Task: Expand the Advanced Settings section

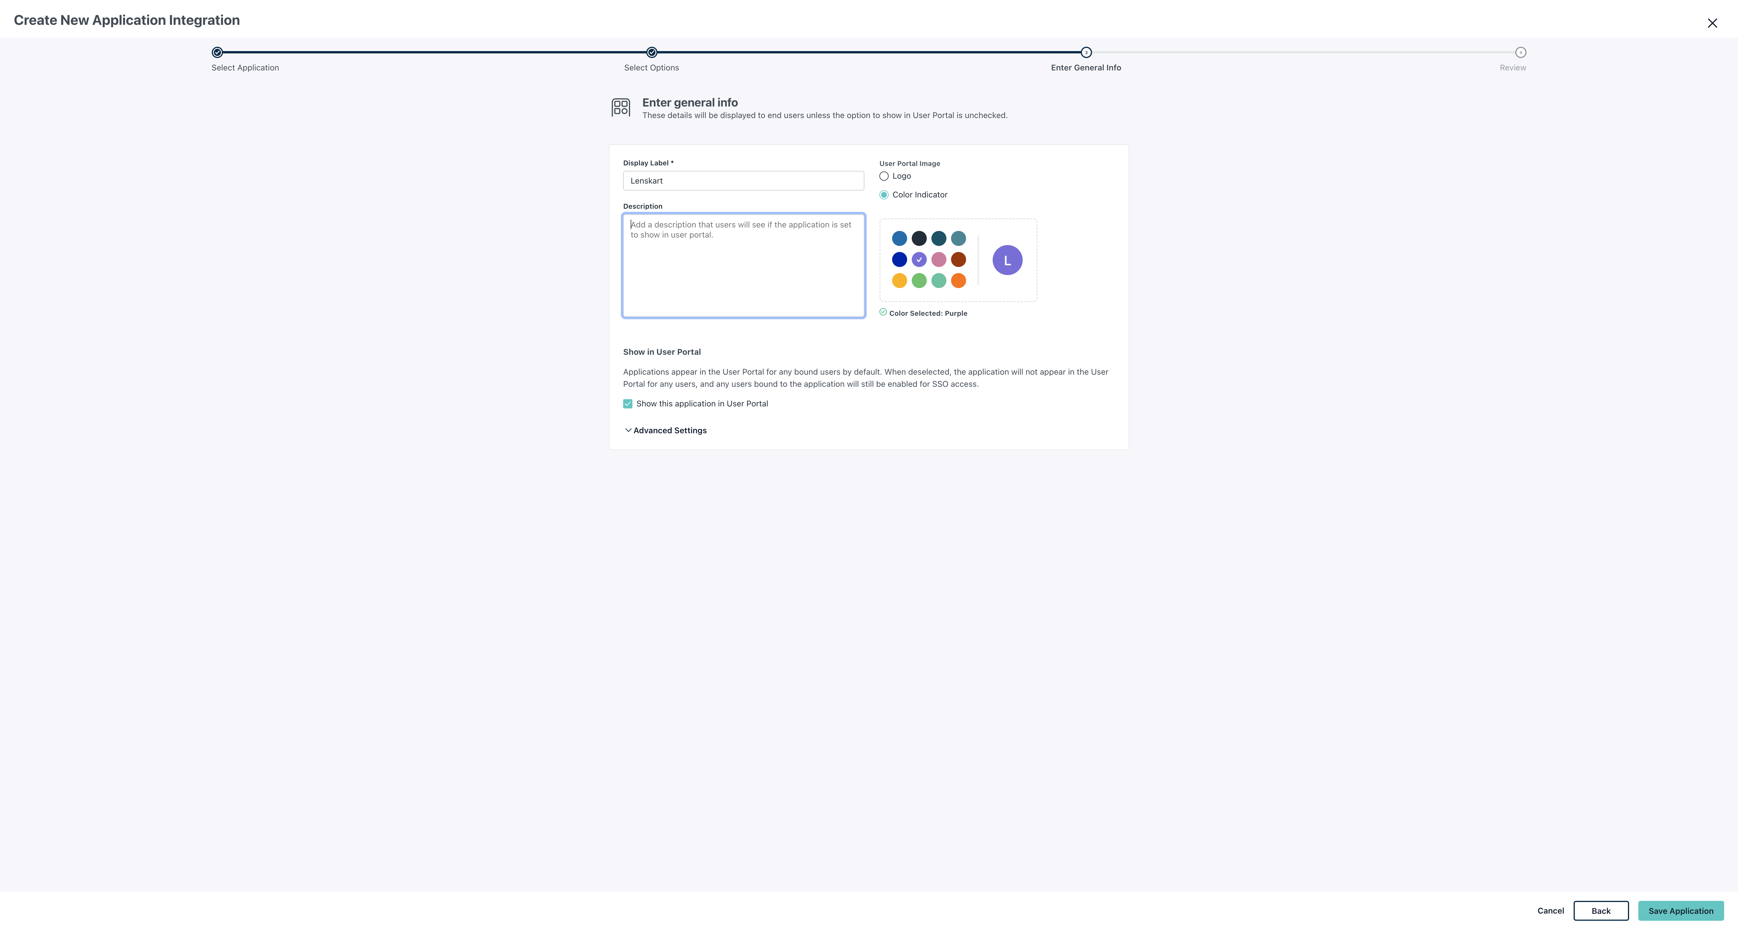Action: (665, 431)
